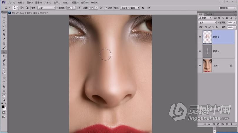Viewport: 238px width, 133px height.
Task: Hide 图层 2 layer visibility
Action: pyautogui.click(x=200, y=37)
